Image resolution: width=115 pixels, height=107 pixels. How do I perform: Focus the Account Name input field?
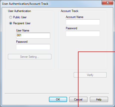point(83,22)
